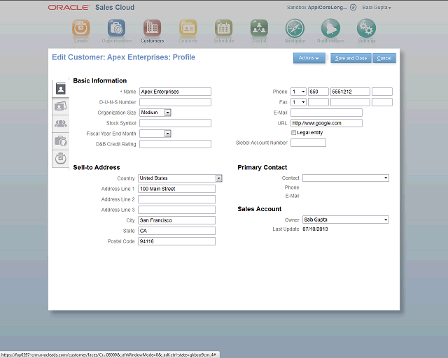Toggle the Legal entity checkbox
Screen dimensions: 448x358
click(x=293, y=132)
